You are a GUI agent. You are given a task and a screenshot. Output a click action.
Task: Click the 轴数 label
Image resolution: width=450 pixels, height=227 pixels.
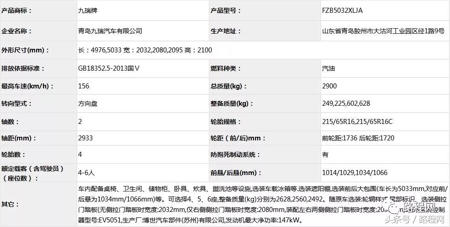[10, 122]
